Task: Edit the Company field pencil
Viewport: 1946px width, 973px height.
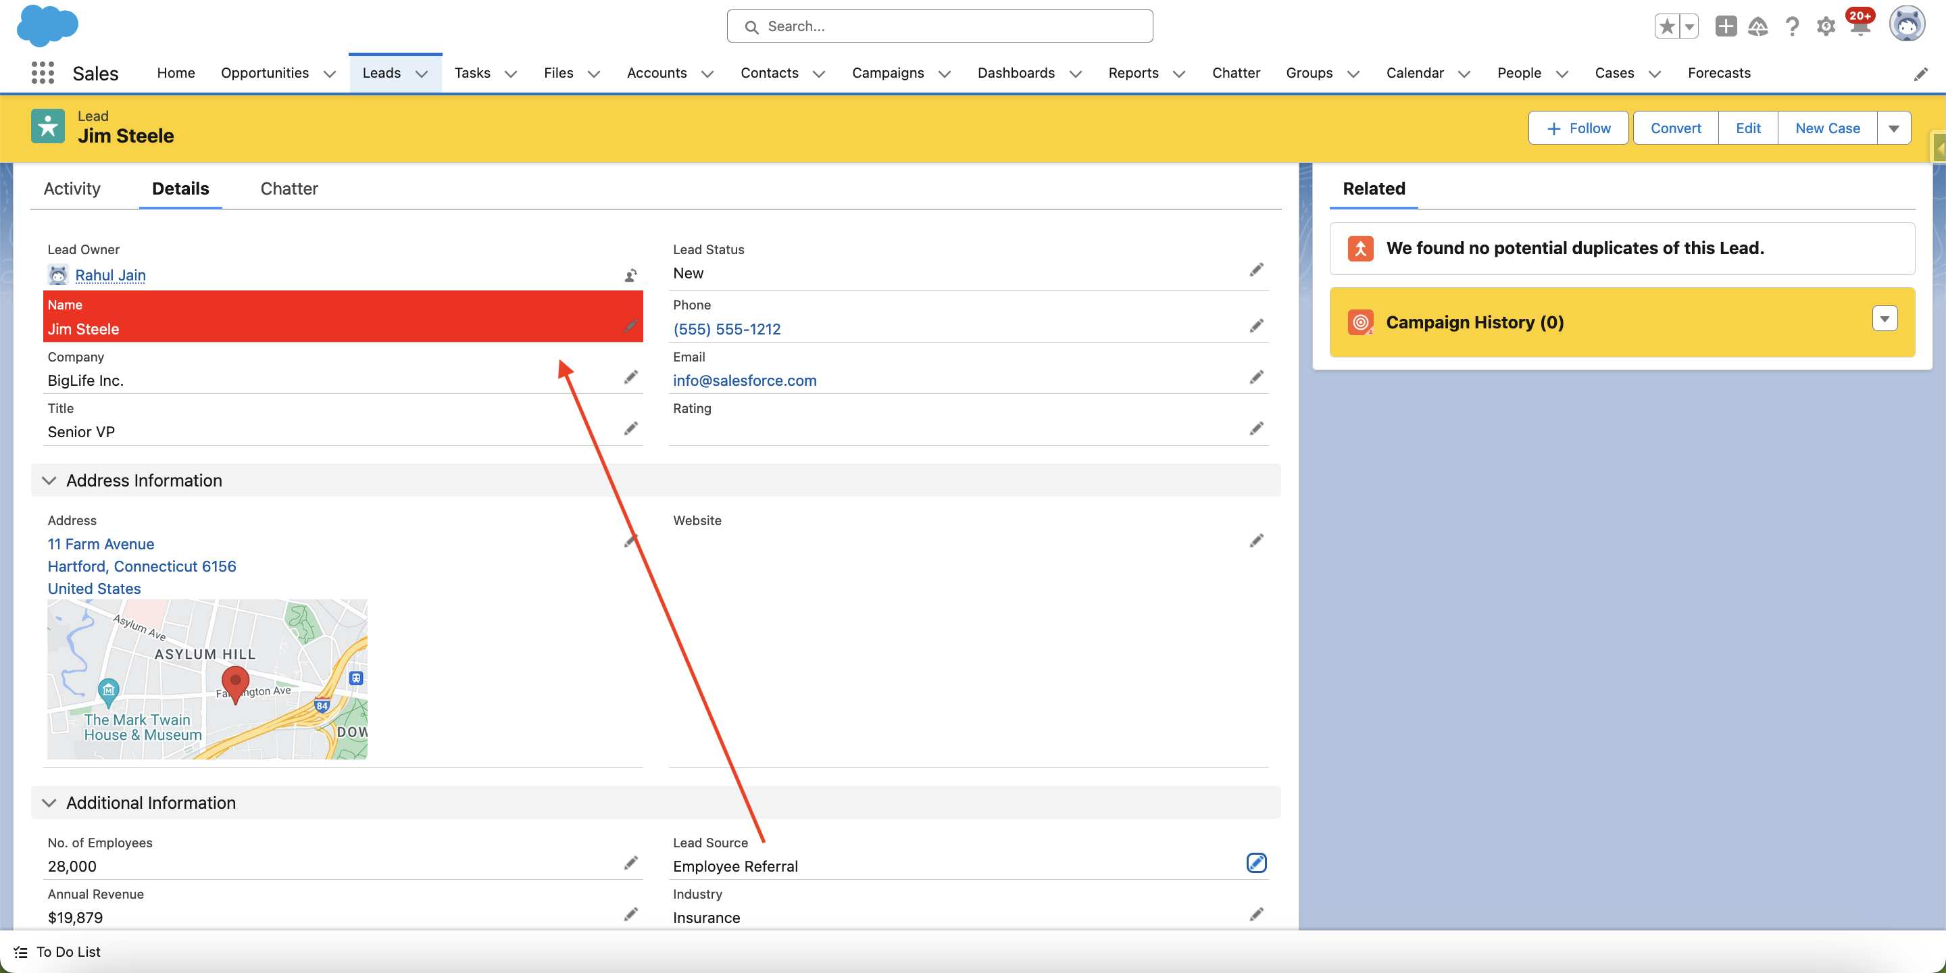Action: (x=631, y=377)
